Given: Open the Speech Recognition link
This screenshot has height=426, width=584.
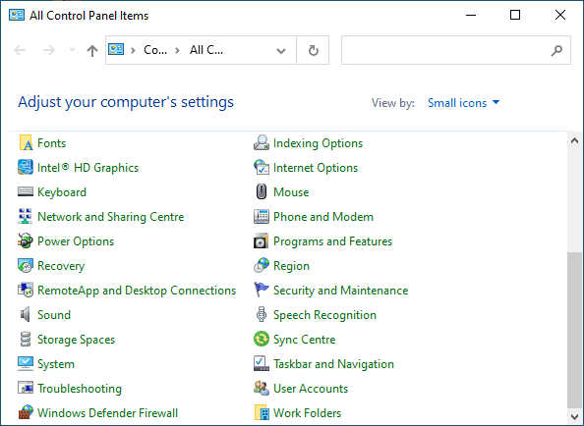Looking at the screenshot, I should click(324, 315).
